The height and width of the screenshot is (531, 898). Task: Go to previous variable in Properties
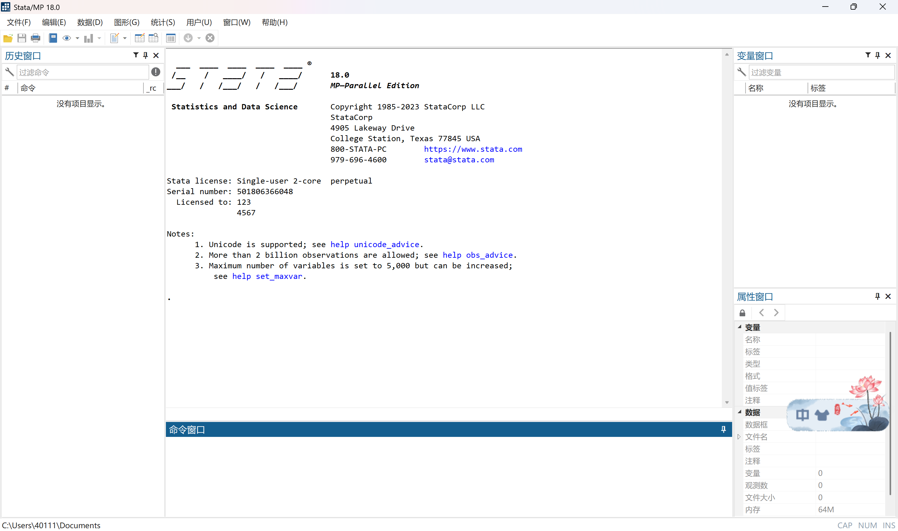coord(762,313)
